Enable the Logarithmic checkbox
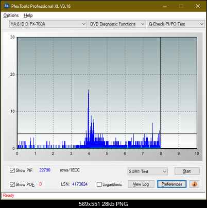This screenshot has height=208, width=207. click(x=99, y=184)
